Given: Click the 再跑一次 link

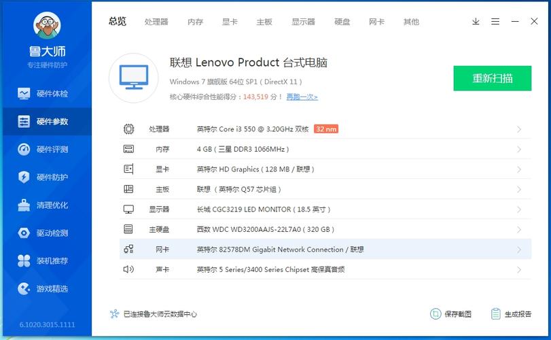Looking at the screenshot, I should pos(302,97).
